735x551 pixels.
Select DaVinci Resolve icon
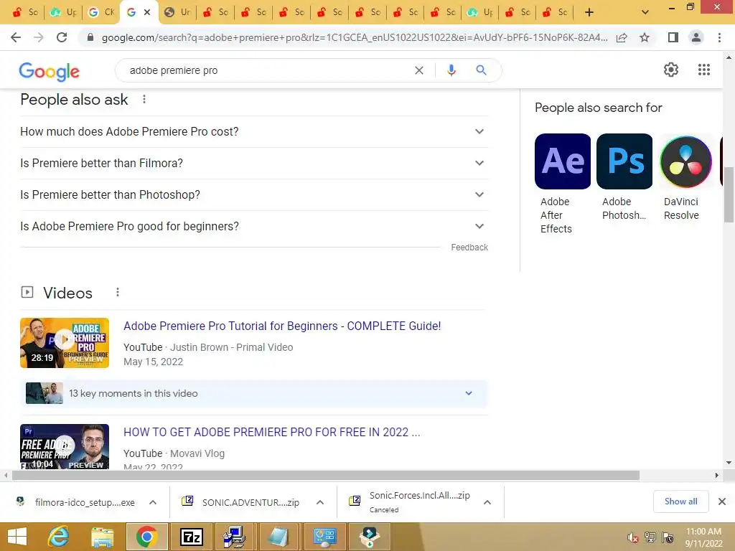685,161
